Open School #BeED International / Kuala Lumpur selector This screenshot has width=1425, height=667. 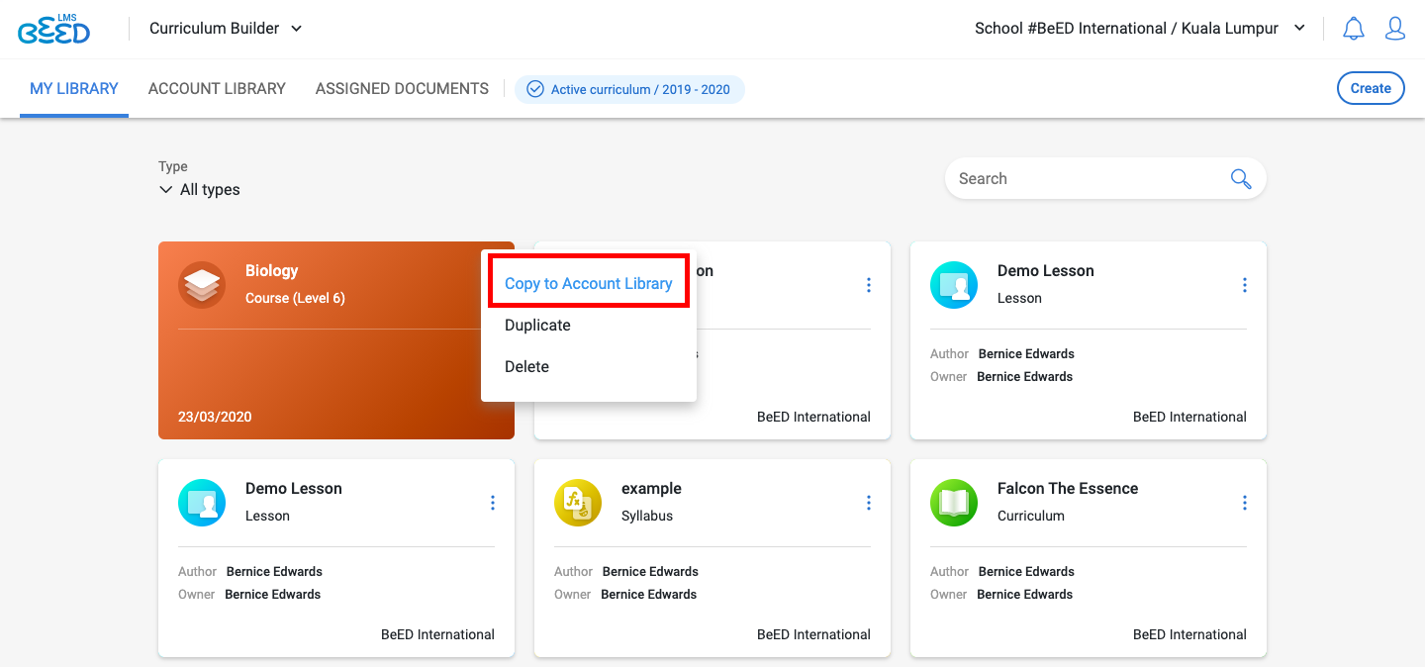click(x=1140, y=29)
